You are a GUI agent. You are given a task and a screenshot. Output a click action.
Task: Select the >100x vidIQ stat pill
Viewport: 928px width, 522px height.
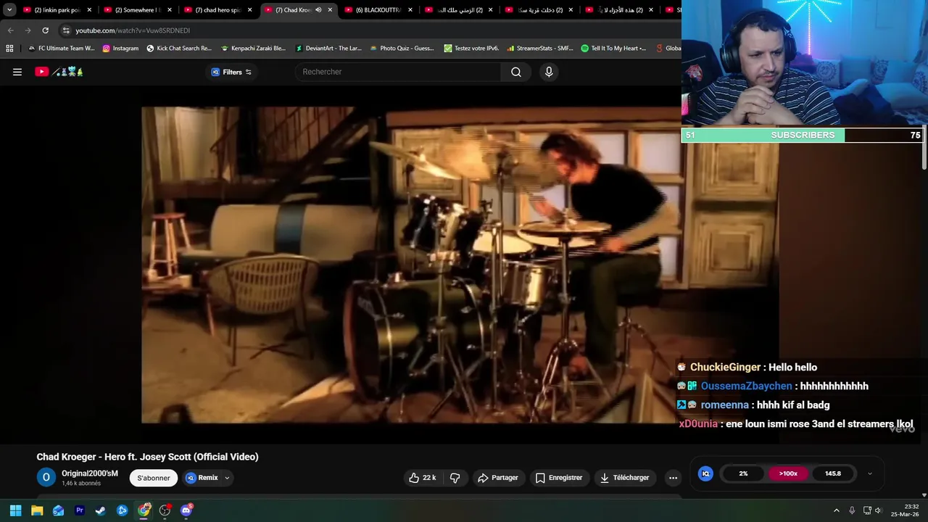point(788,473)
